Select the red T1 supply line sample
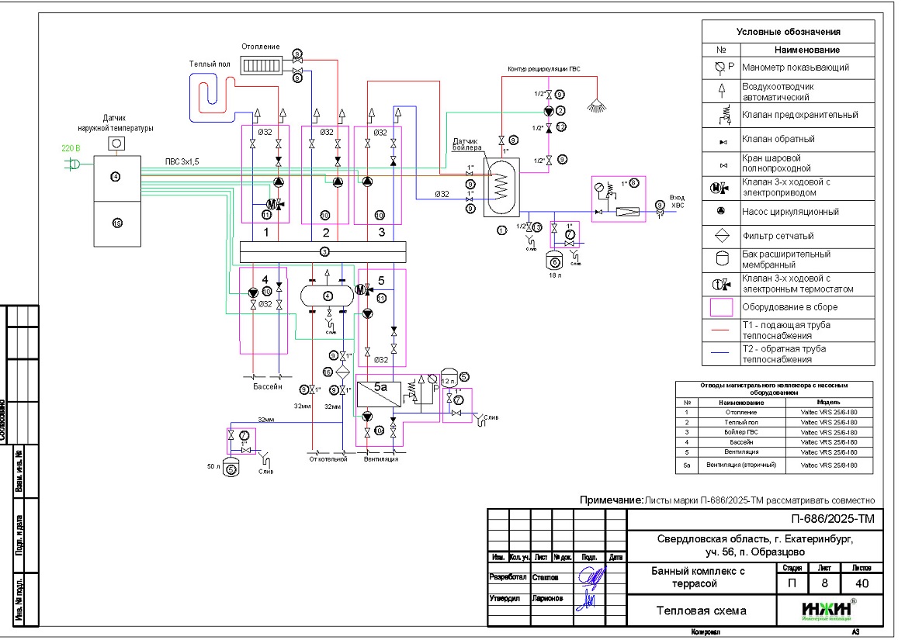This screenshot has width=905, height=640. [x=721, y=330]
